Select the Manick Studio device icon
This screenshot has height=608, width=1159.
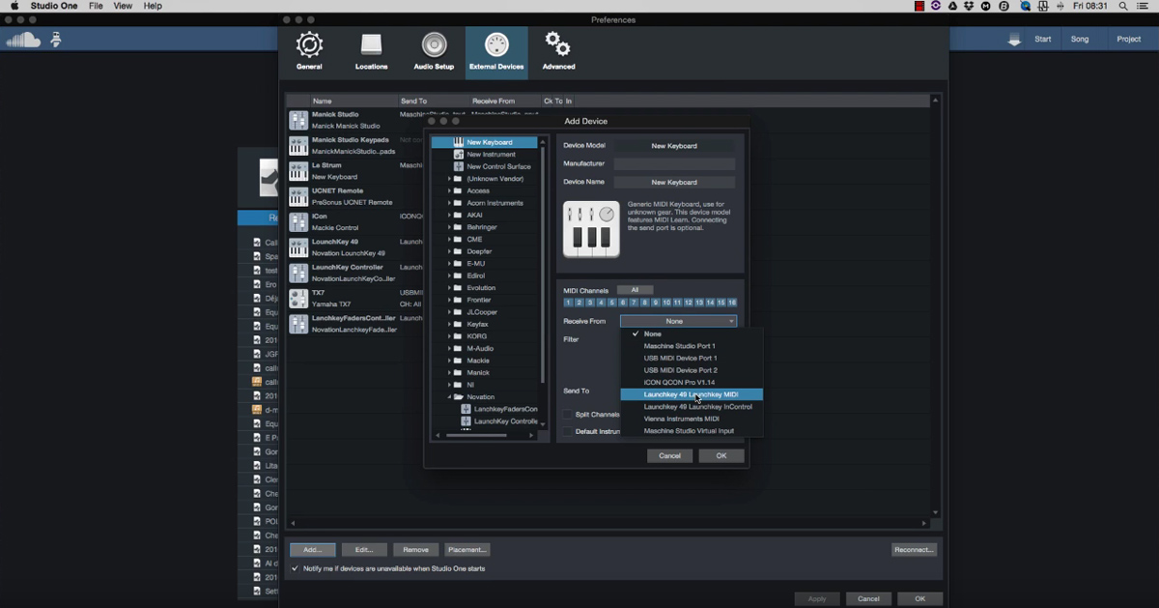click(x=298, y=120)
